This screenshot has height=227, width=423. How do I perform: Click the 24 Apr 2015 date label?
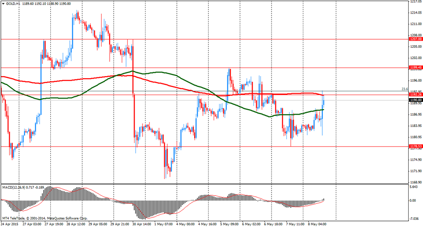pyautogui.click(x=9, y=224)
